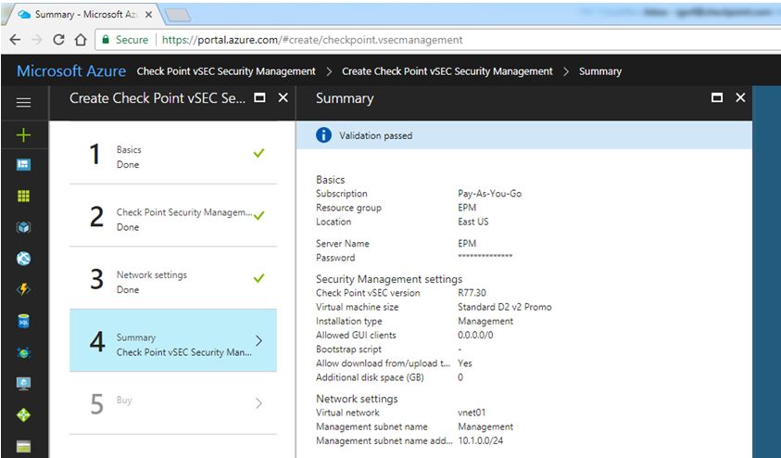781x458 pixels.
Task: Maximize the Summary blade
Action: pyautogui.click(x=717, y=97)
